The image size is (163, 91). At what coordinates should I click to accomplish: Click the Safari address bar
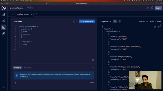pyautogui.click(x=81, y=3)
